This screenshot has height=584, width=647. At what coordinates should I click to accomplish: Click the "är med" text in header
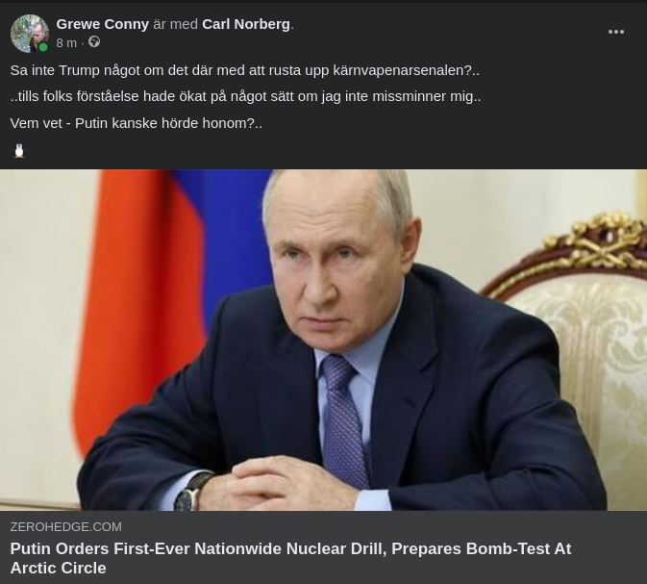point(175,24)
